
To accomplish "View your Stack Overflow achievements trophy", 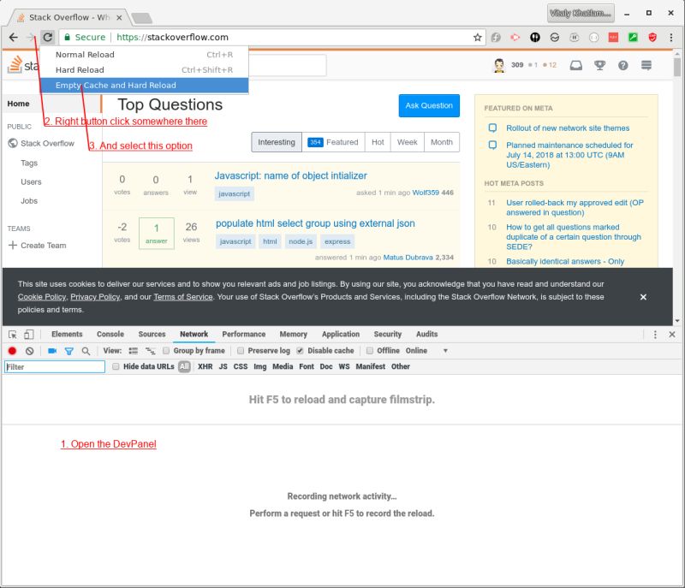I will tap(599, 65).
